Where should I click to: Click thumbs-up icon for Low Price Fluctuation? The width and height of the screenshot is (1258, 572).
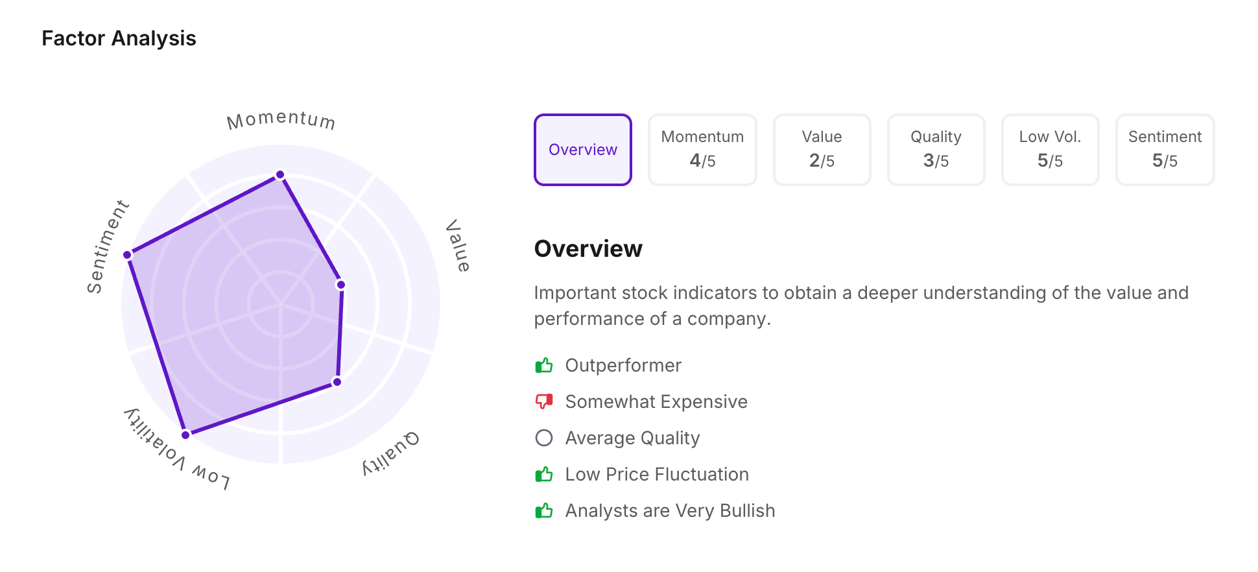pyautogui.click(x=544, y=475)
